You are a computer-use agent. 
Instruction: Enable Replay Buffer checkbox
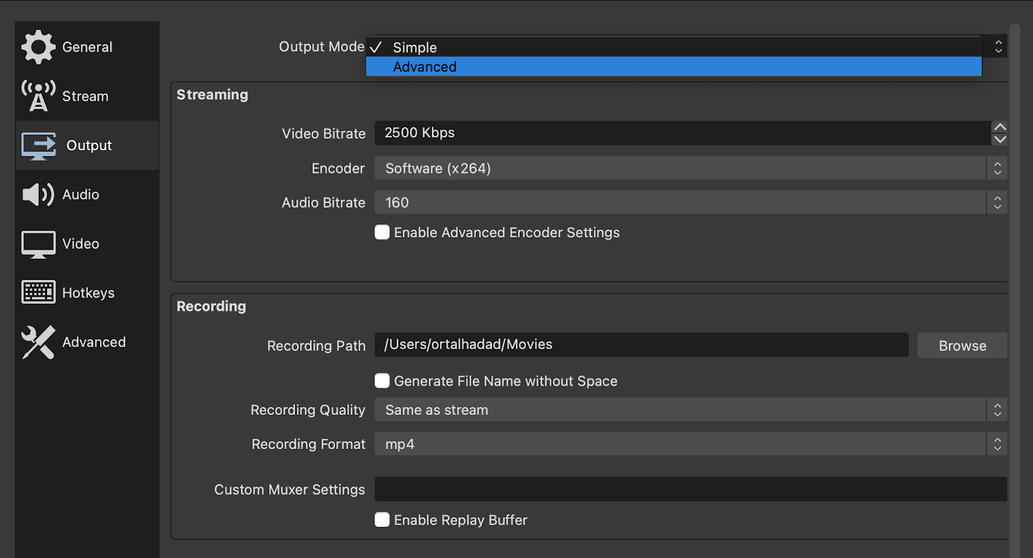point(382,520)
